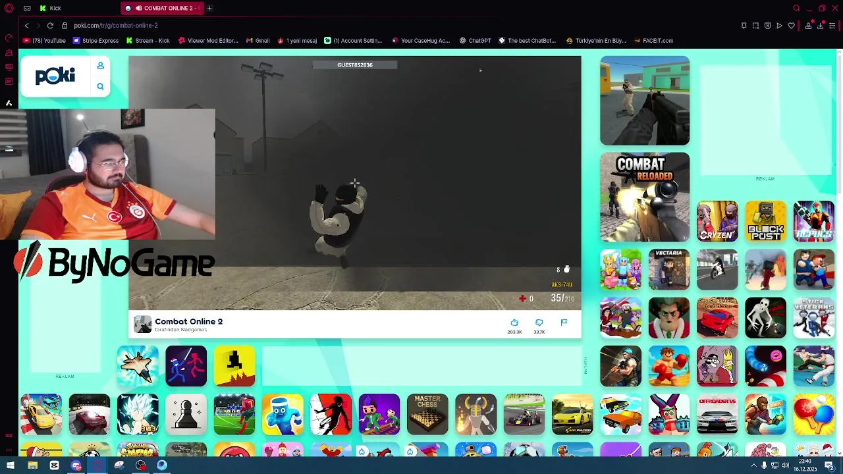Open the Stream - Kick bookmark
843x474 pixels.
pos(148,41)
